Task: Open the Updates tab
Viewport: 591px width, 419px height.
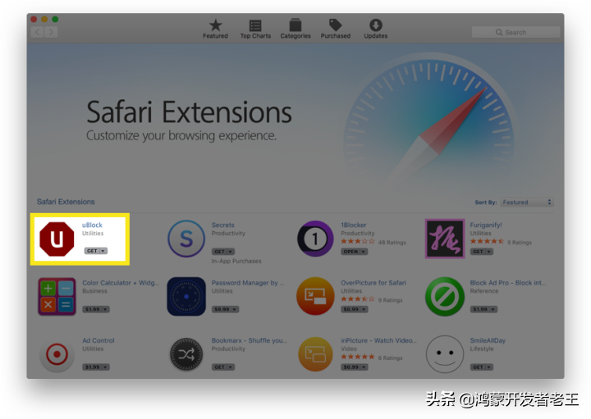Action: (375, 29)
